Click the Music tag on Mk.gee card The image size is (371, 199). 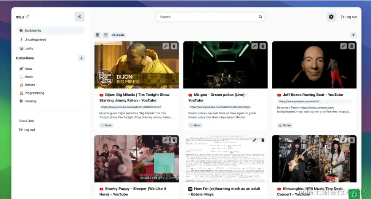(195, 125)
